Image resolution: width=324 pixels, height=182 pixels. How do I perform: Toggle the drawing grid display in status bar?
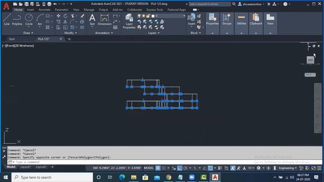(x=158, y=168)
